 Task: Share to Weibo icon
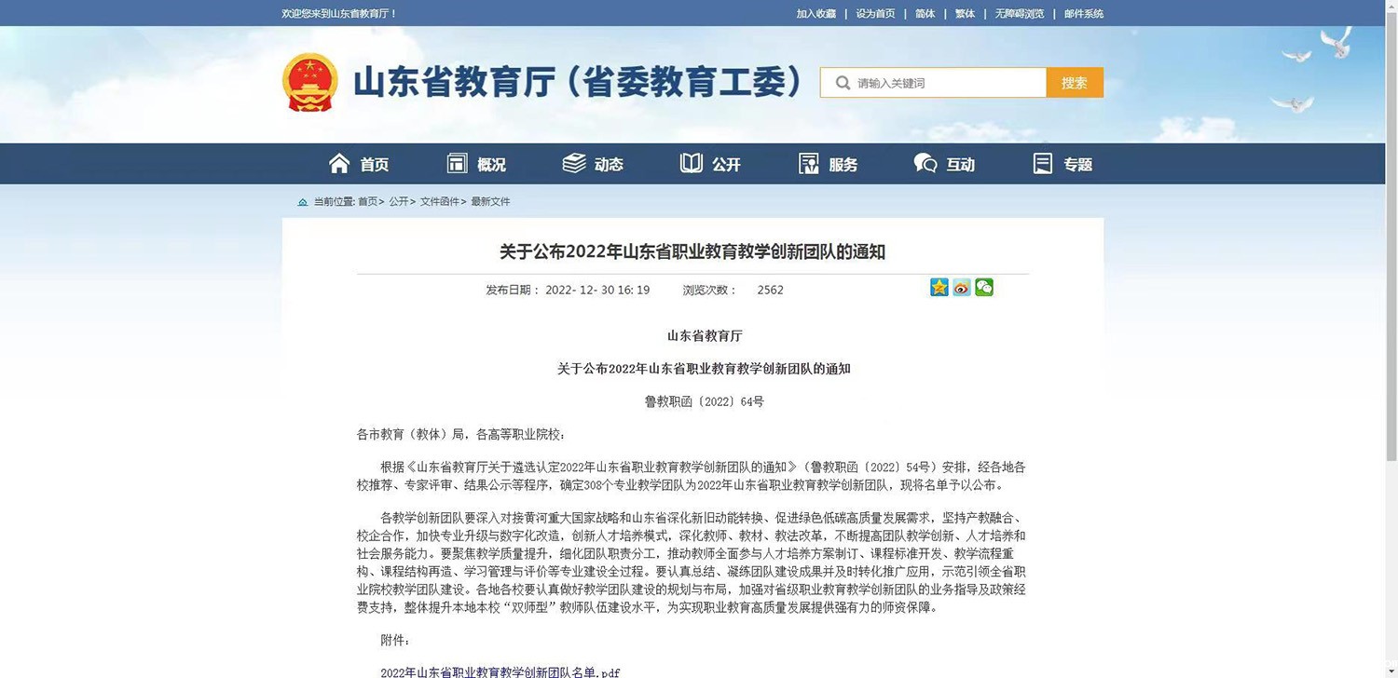[962, 288]
